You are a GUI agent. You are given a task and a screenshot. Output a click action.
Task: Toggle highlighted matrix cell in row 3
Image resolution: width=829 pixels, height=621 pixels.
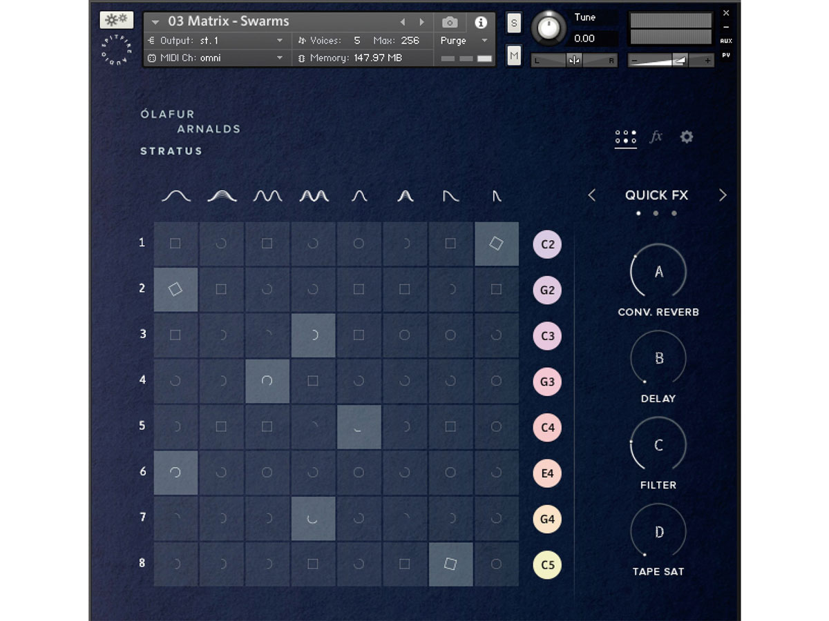point(313,335)
